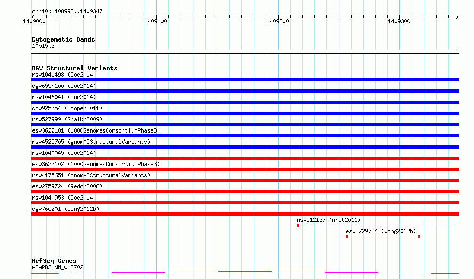This screenshot has width=474, height=279.
Task: Click the blue bar under nsv1046041
Action: 245,102
